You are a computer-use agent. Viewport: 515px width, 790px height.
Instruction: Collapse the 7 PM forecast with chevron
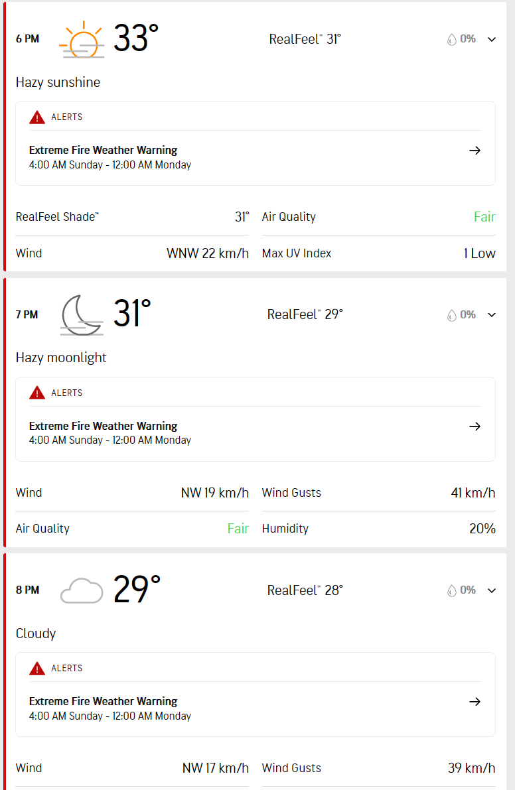click(492, 315)
